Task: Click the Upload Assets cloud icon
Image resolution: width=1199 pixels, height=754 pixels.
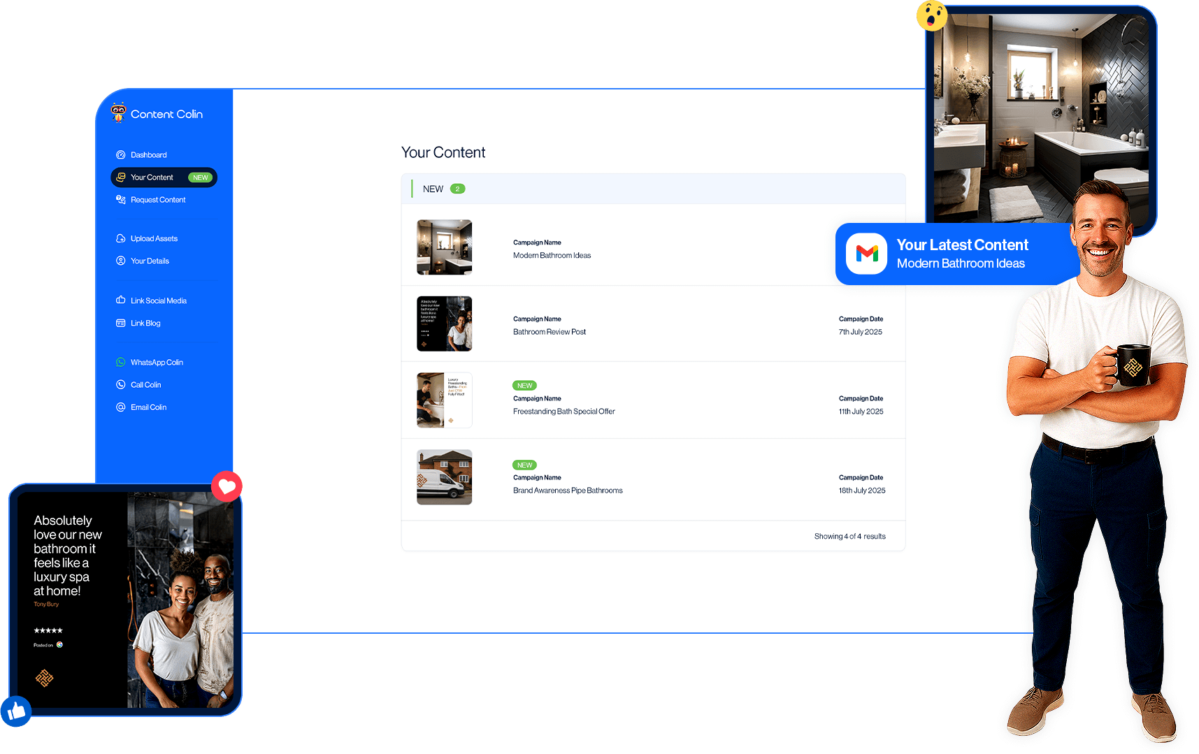Action: pyautogui.click(x=121, y=239)
